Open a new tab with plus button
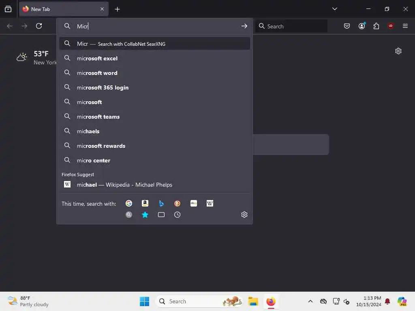Image resolution: width=415 pixels, height=311 pixels. coord(117,9)
